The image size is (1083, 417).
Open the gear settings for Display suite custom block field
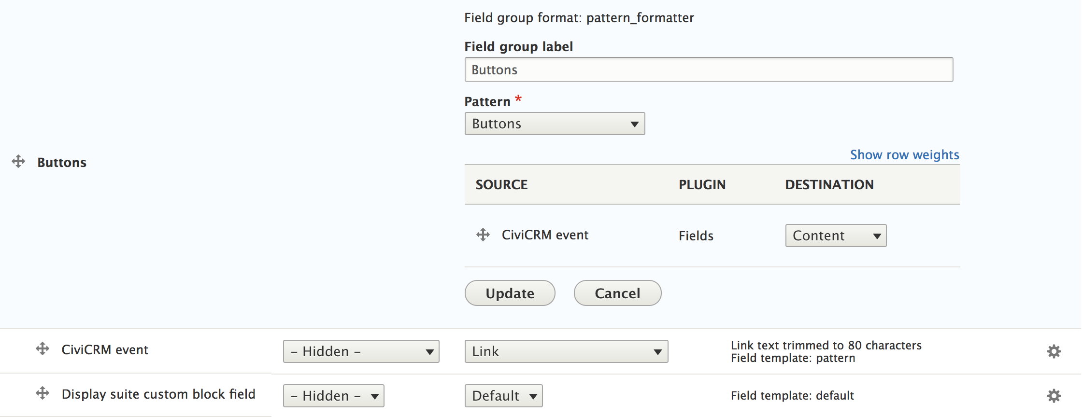(1054, 395)
